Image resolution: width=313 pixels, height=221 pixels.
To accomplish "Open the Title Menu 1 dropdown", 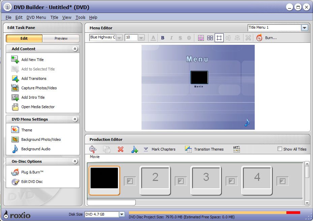I will pos(304,28).
